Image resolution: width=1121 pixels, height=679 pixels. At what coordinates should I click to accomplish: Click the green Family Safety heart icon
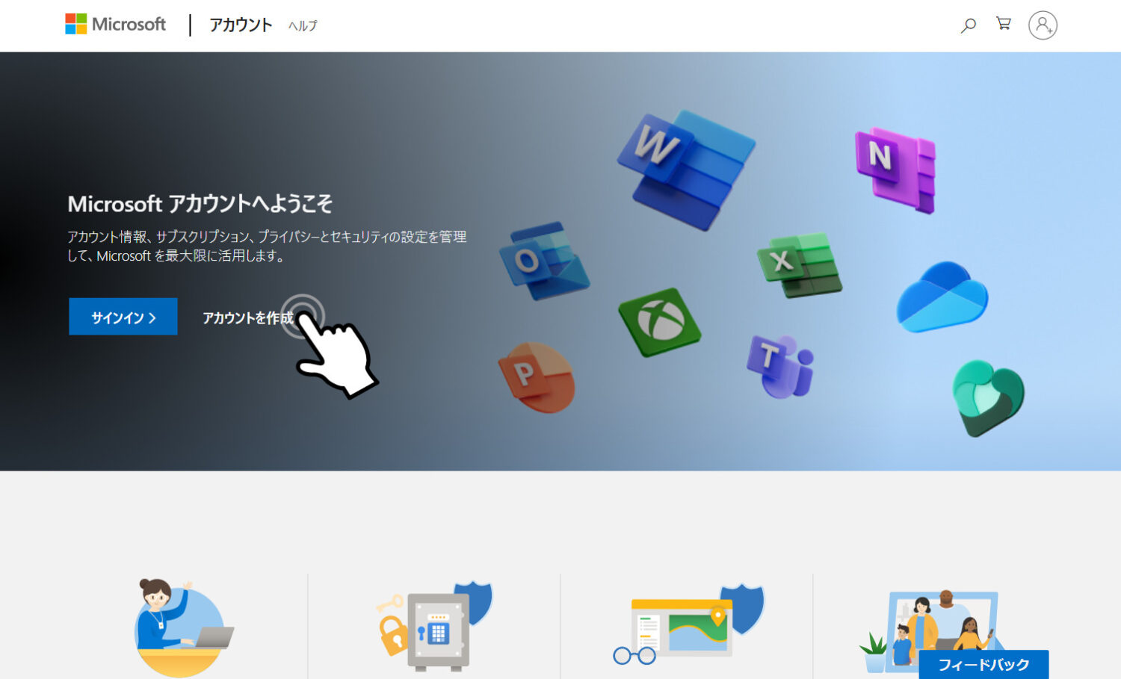pos(988,397)
